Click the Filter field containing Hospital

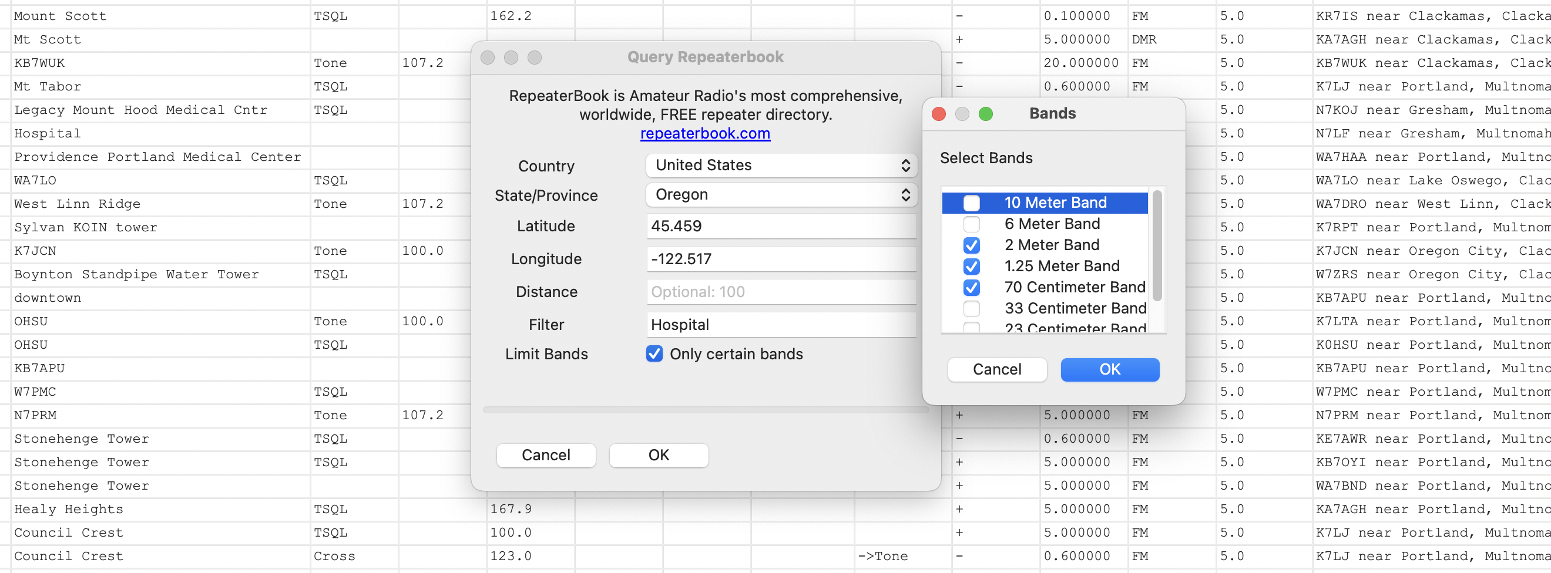781,325
